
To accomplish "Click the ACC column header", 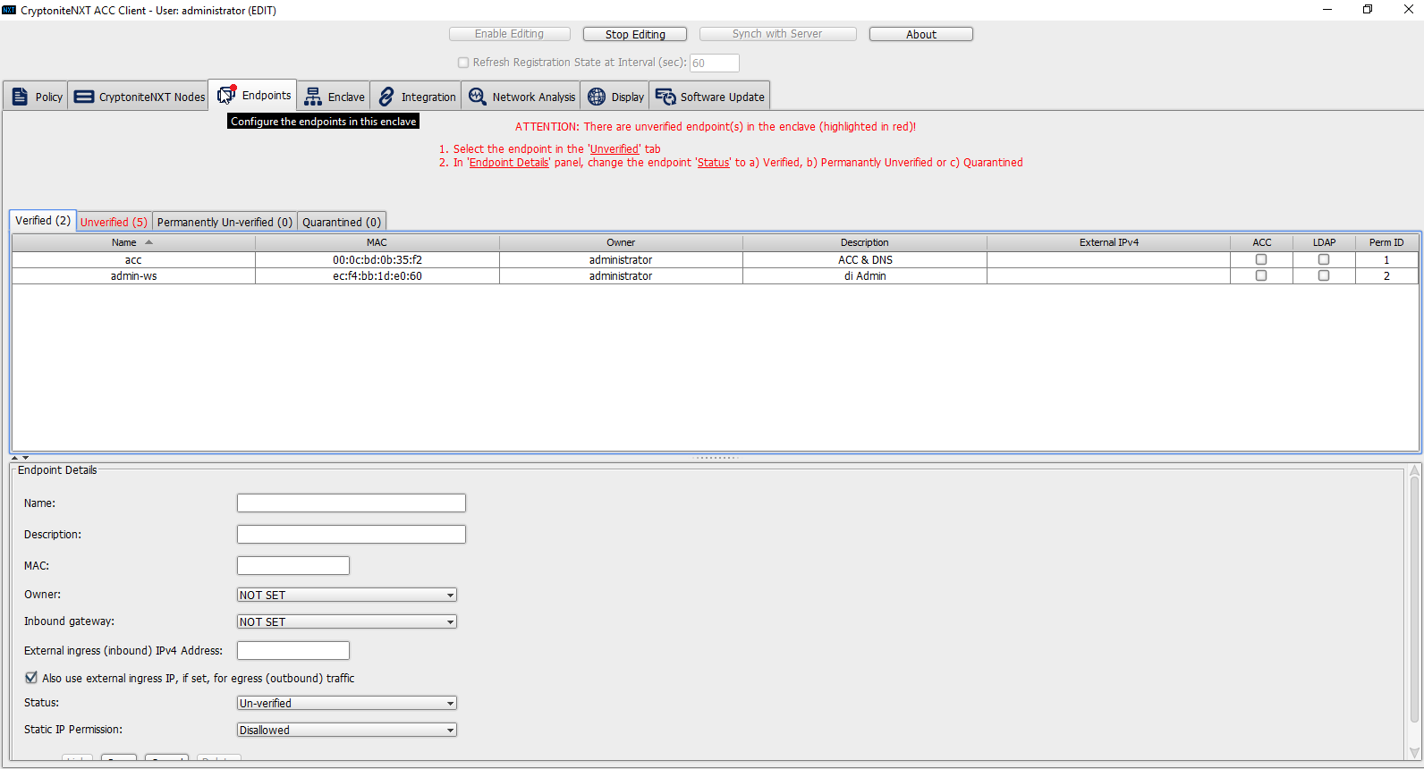I will click(x=1262, y=242).
